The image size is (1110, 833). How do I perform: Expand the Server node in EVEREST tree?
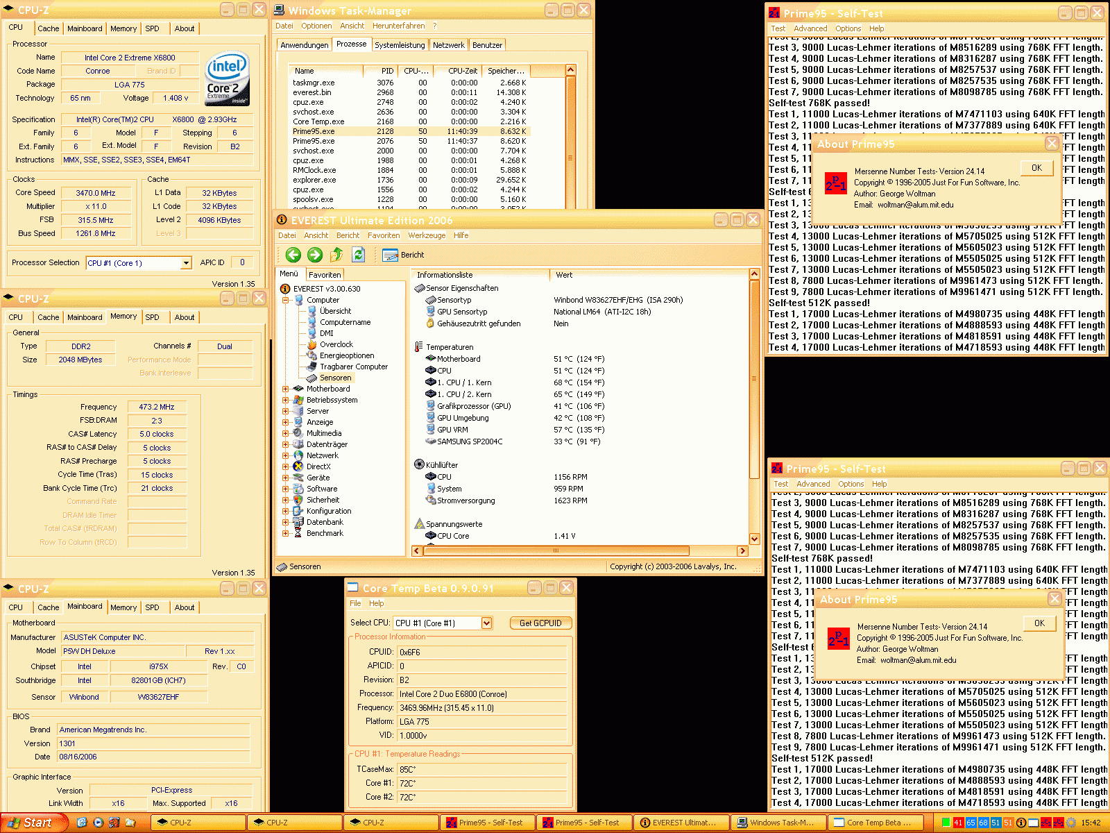(285, 411)
